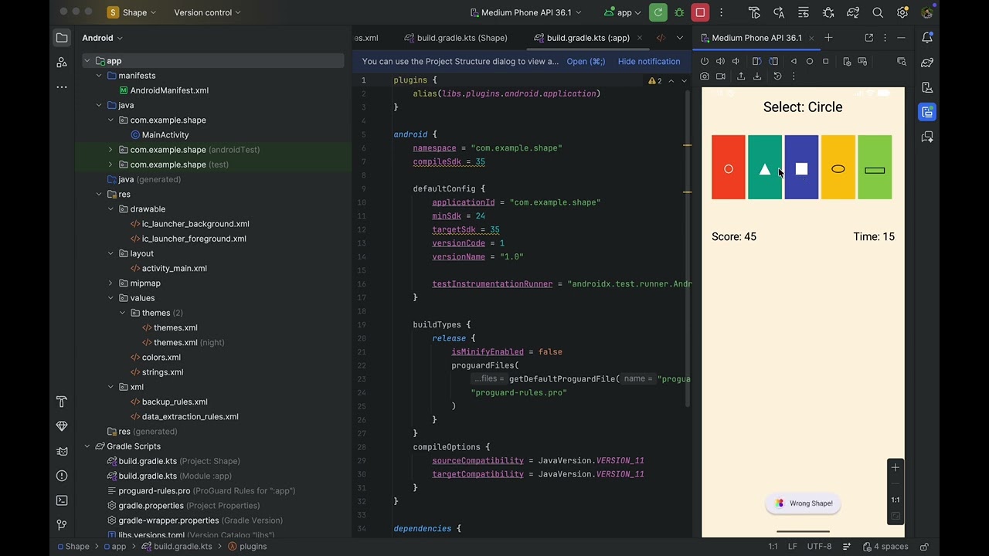
Task: Click the emulator power button
Action: coord(705,61)
